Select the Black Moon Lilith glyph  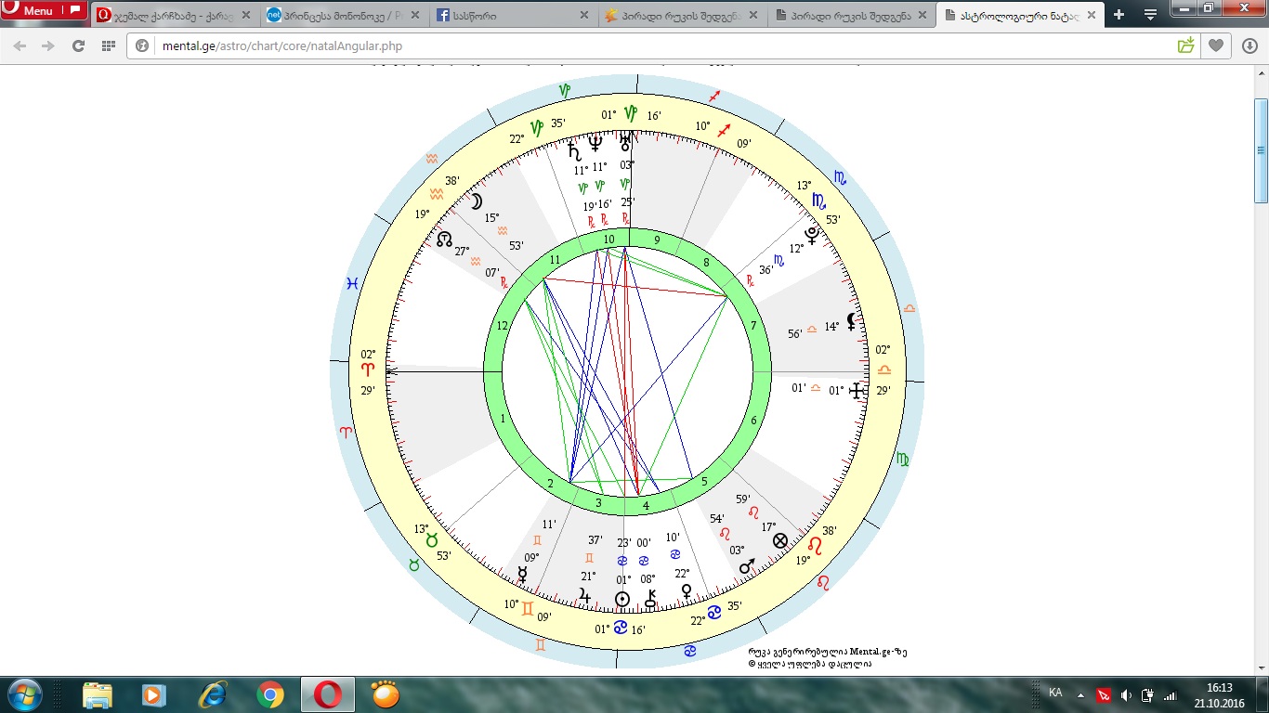pyautogui.click(x=850, y=321)
